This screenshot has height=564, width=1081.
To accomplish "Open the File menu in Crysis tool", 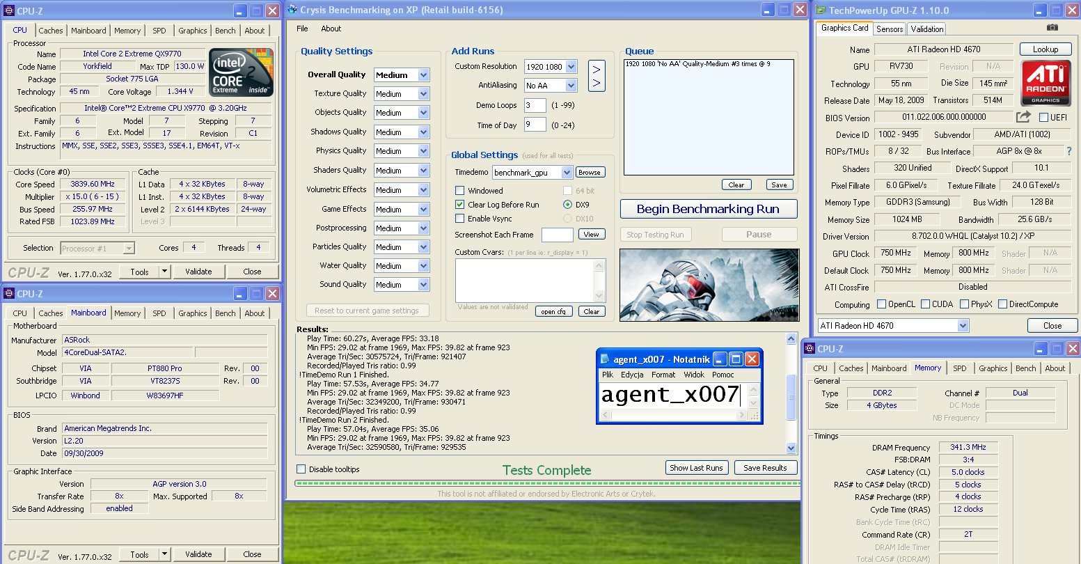I will (x=302, y=29).
